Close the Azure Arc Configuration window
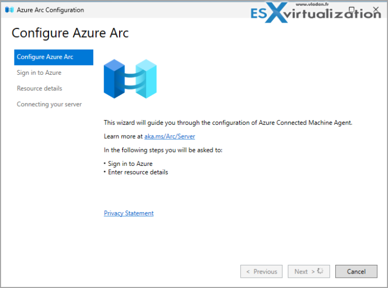The image size is (388, 288). coord(376,10)
